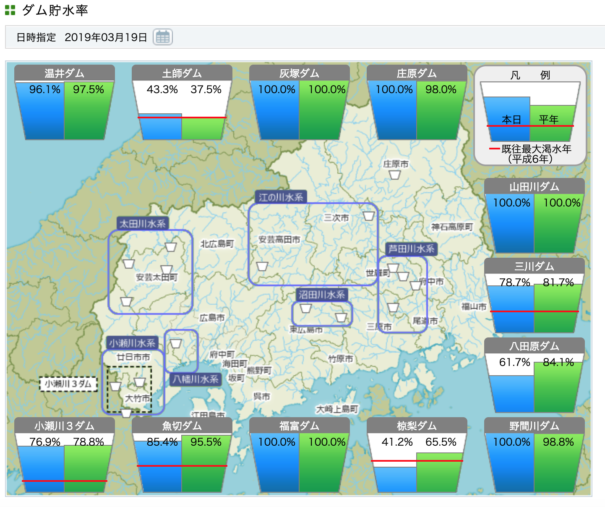Click the 芦田川水系 label

point(411,249)
